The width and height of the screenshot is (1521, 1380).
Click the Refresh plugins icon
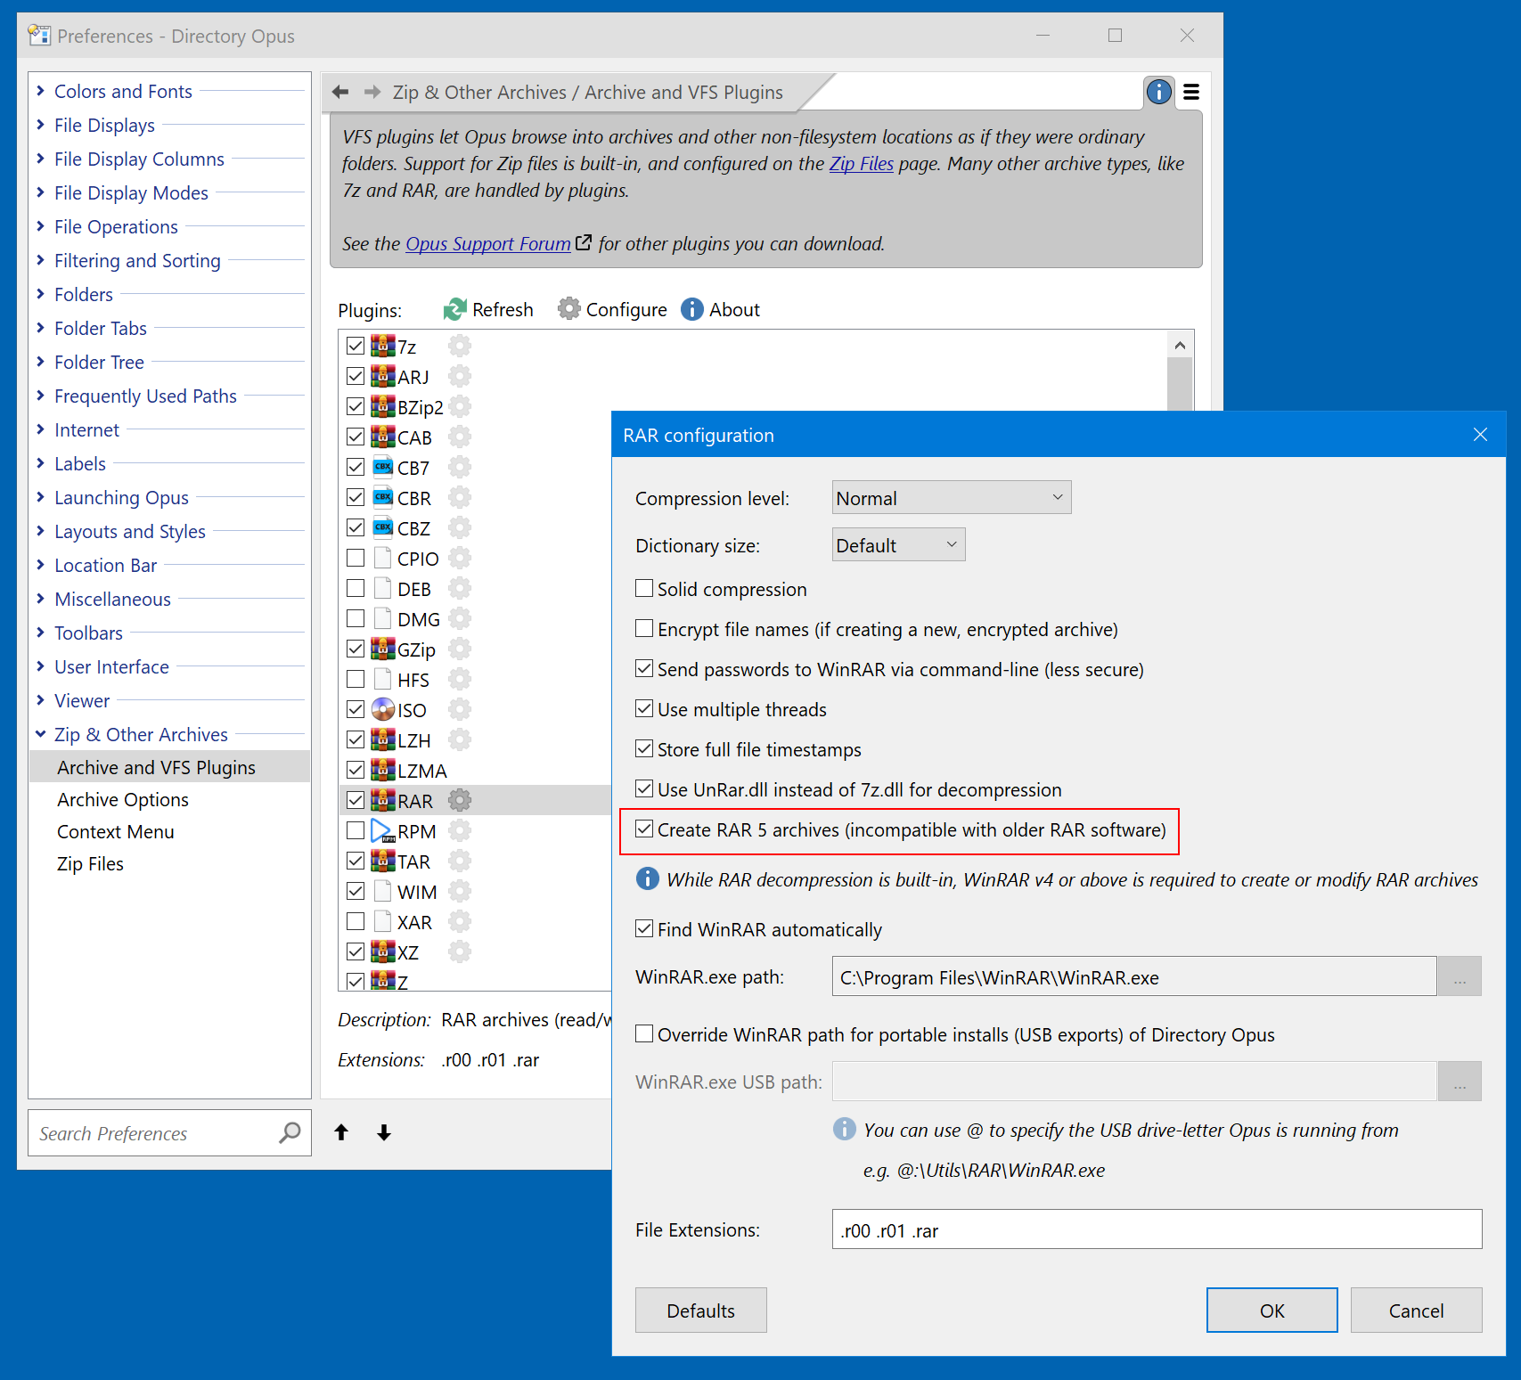[x=455, y=309]
